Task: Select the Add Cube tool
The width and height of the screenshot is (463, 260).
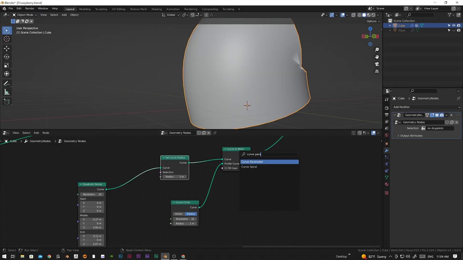Action: click(7, 102)
